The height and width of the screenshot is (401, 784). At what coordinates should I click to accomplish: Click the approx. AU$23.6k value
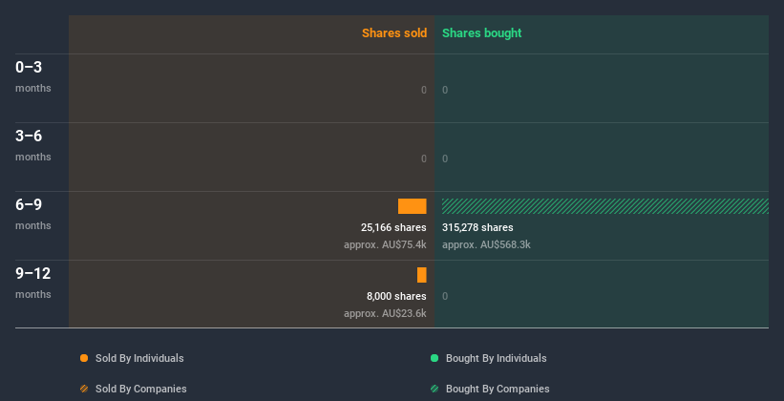coord(385,314)
